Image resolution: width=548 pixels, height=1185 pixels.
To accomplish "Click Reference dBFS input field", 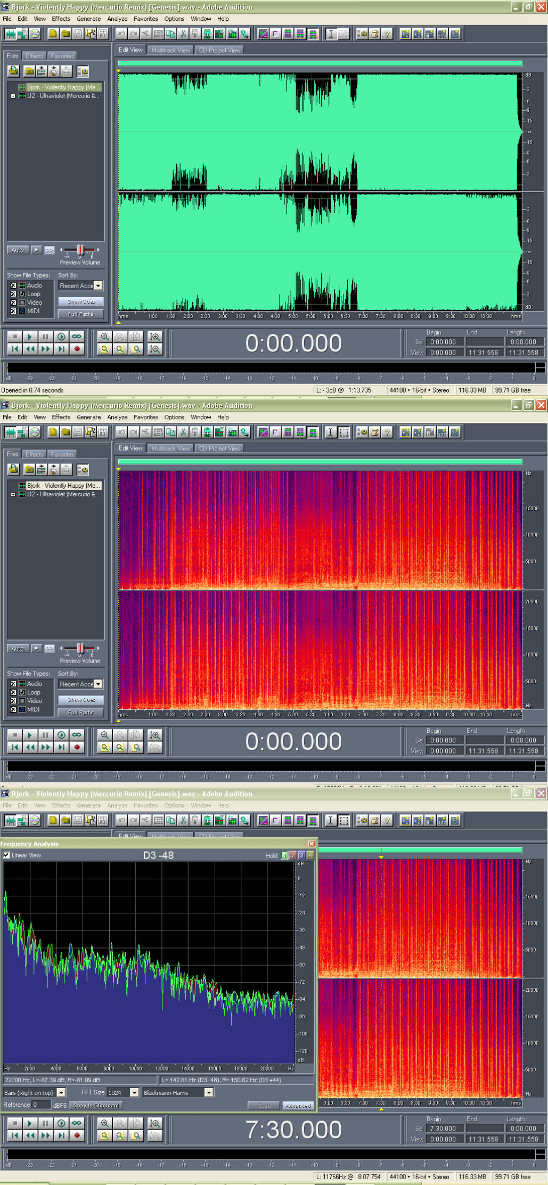I will tap(40, 1105).
